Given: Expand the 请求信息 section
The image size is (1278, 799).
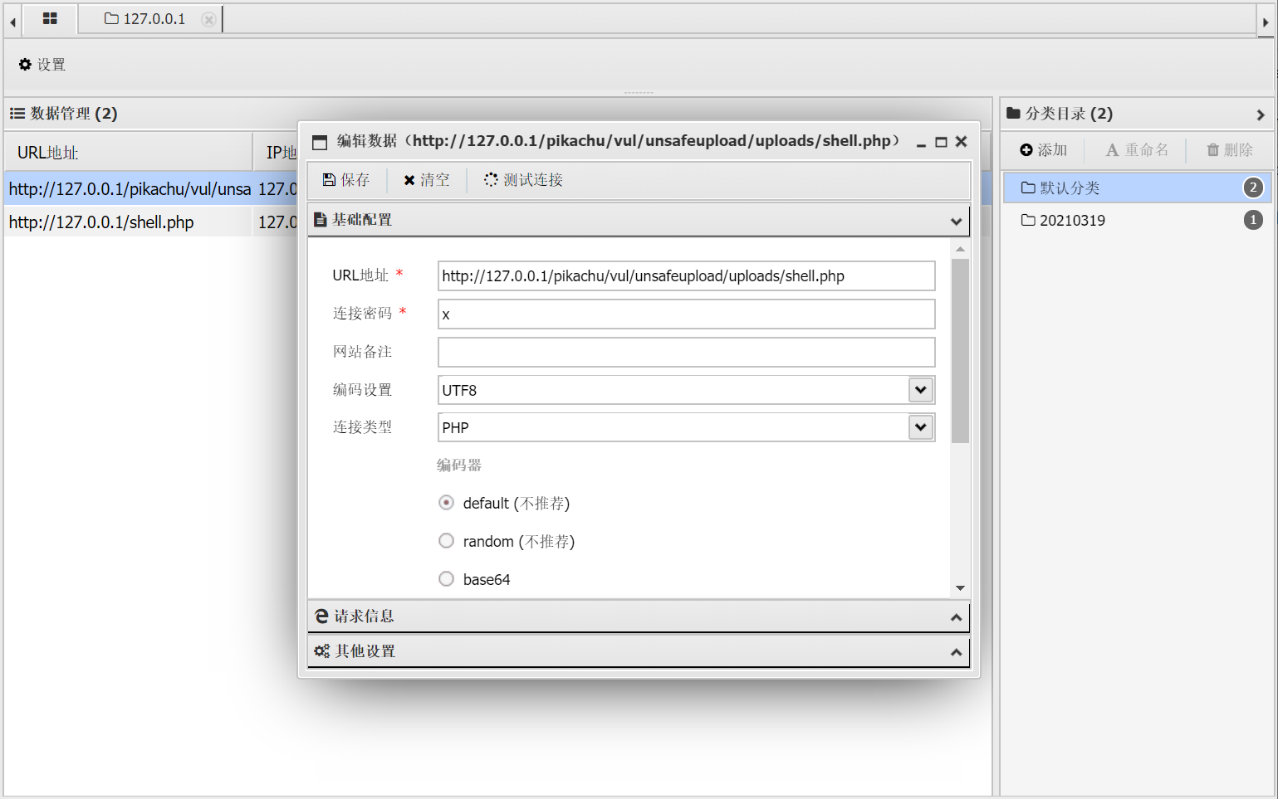Looking at the screenshot, I should tap(956, 617).
